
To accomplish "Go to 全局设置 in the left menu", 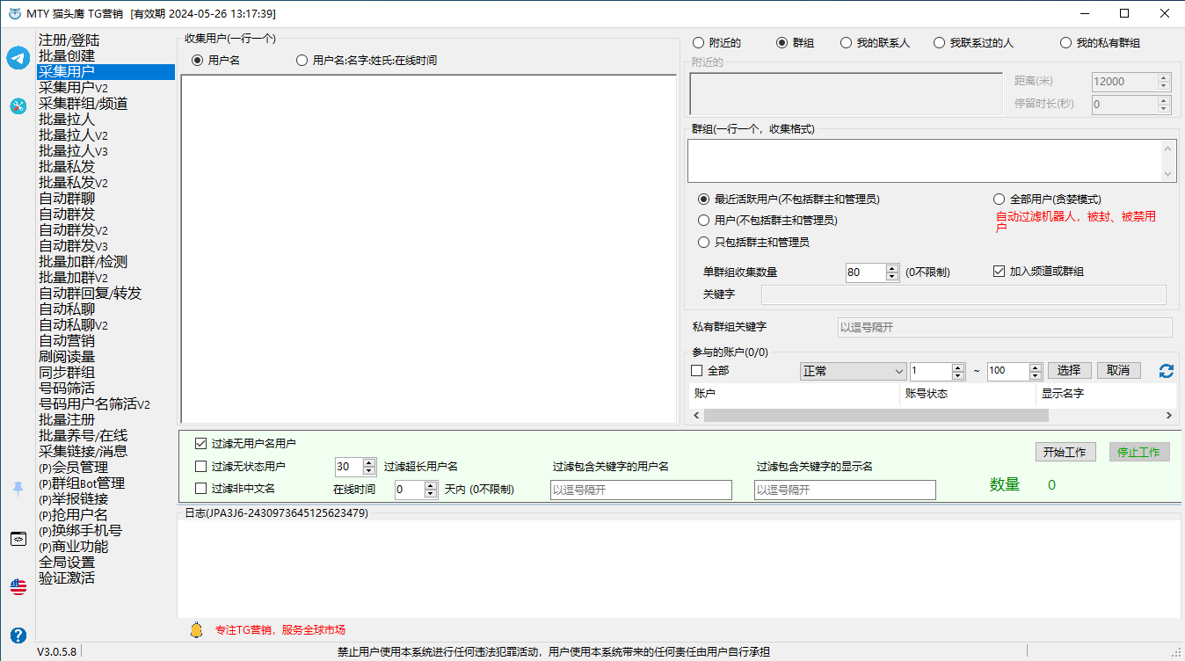I will (67, 563).
